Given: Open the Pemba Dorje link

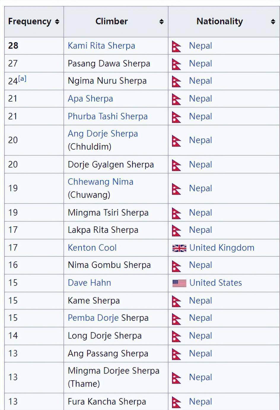Looking at the screenshot, I should click(93, 318).
